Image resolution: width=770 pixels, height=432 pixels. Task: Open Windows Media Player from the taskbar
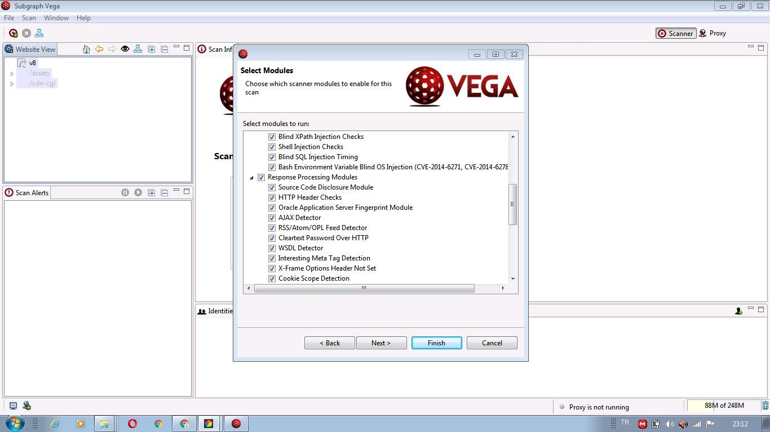(80, 424)
